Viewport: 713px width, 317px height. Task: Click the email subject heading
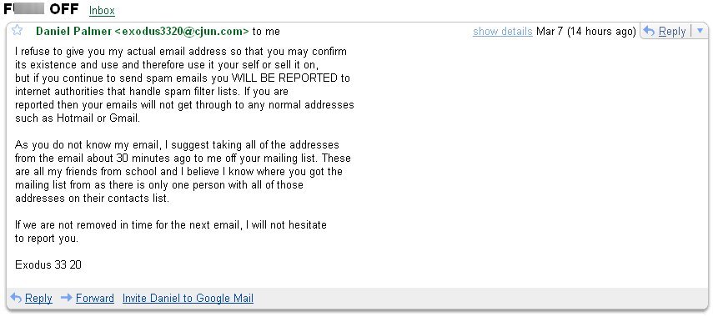coord(41,8)
